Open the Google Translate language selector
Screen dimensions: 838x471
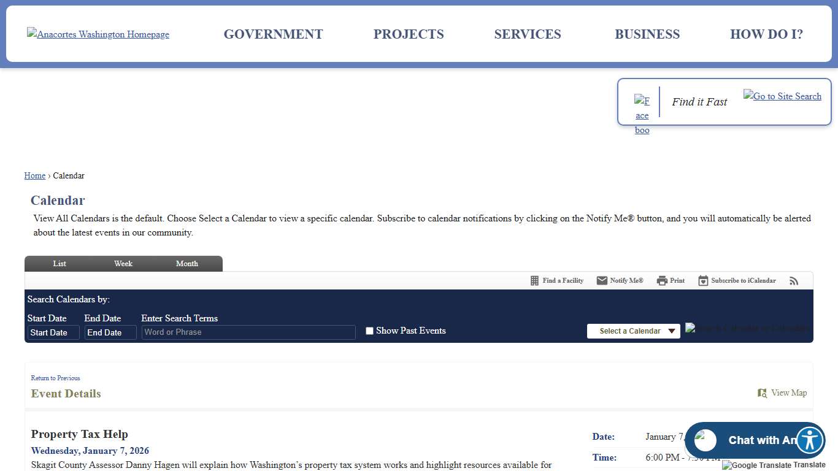tap(774, 465)
